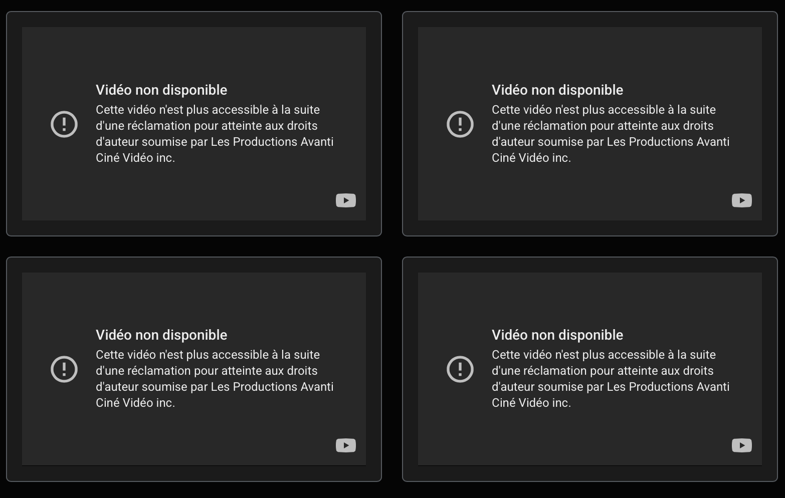Click the bottom-right "Vidéo non disponible" heading
The width and height of the screenshot is (785, 498).
tap(557, 335)
